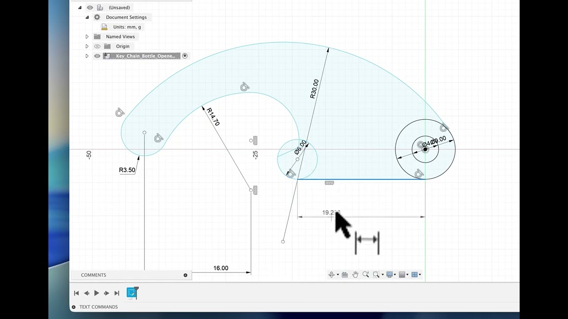
Task: Jump to the beginning of timeline
Action: [76, 293]
